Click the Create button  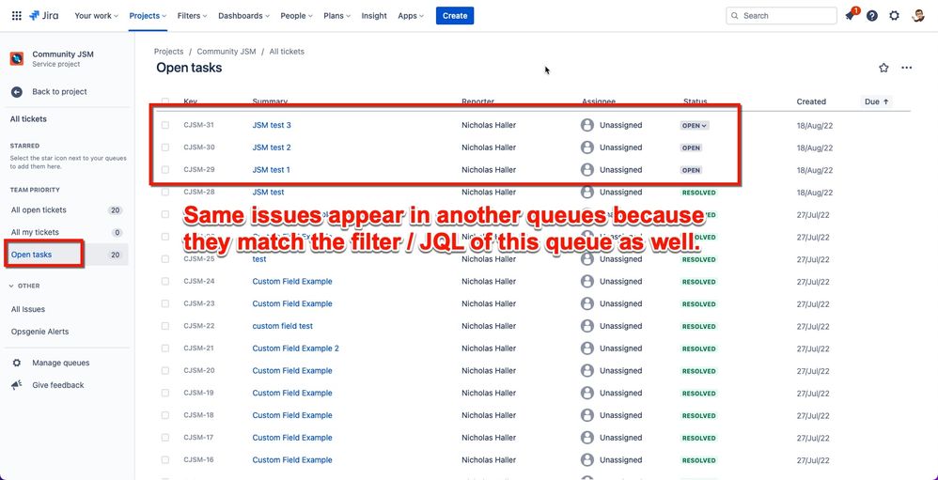[x=455, y=16]
